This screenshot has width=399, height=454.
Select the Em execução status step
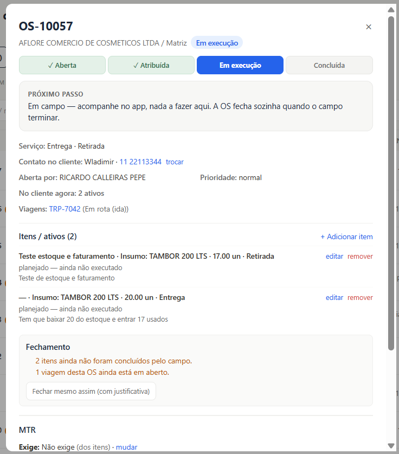(x=240, y=65)
